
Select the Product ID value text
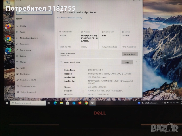click(x=98, y=94)
